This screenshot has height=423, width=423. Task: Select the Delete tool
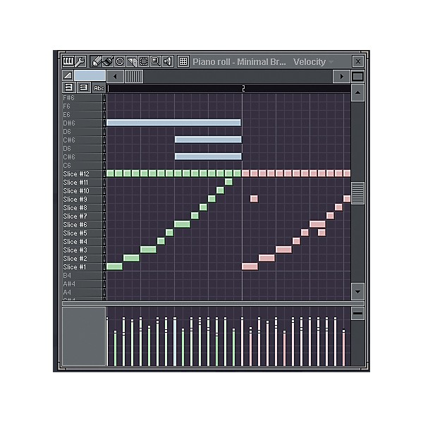pyautogui.click(x=120, y=61)
